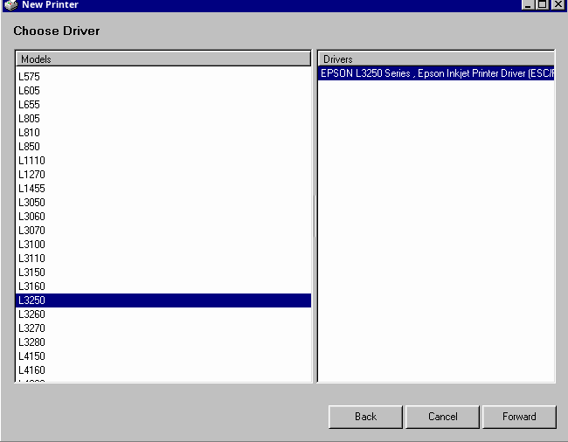Image resolution: width=568 pixels, height=442 pixels.
Task: Select model L810
Action: [x=163, y=133]
